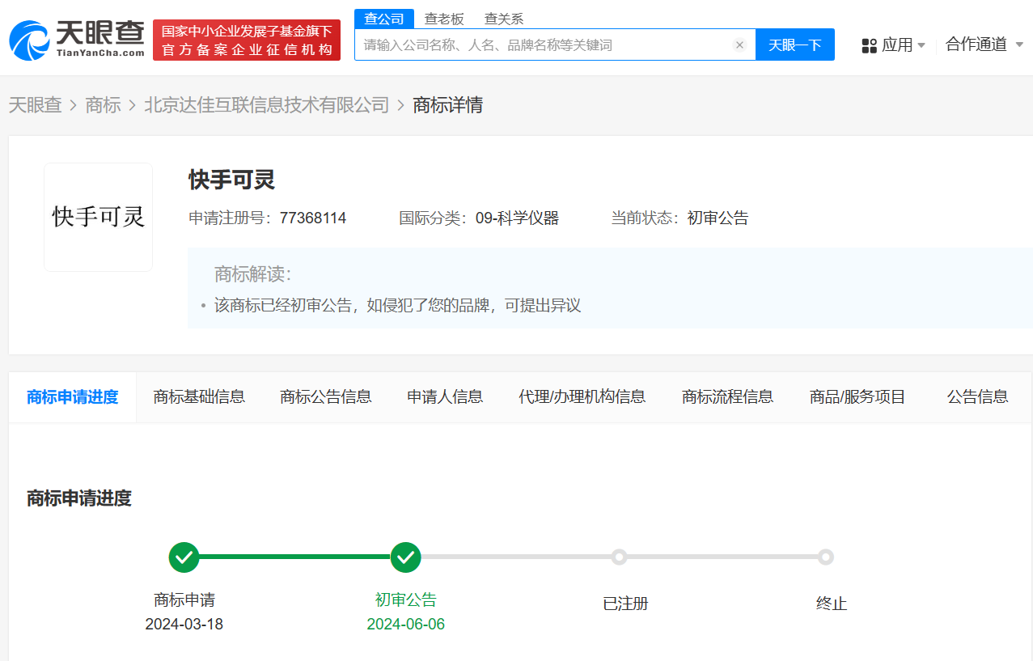The height and width of the screenshot is (661, 1033).
Task: Open the 商标基础信息 tab
Action: point(199,396)
